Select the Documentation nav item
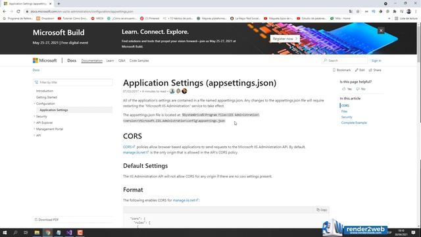Screen dimensions: 421x237 tap(92, 61)
